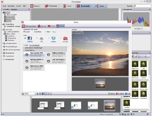Choose Facebook radio button as upload account
This screenshot has width=152, height=116.
coord(25,38)
